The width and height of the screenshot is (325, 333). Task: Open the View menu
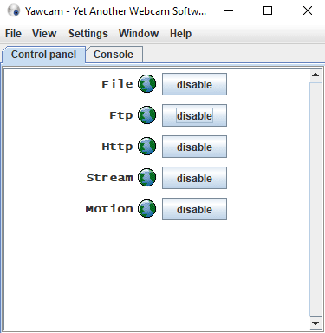coord(44,34)
